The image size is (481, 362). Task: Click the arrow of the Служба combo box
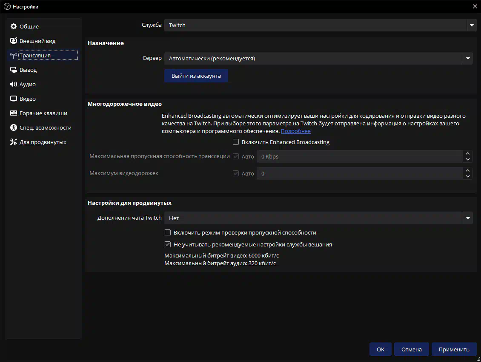[472, 25]
